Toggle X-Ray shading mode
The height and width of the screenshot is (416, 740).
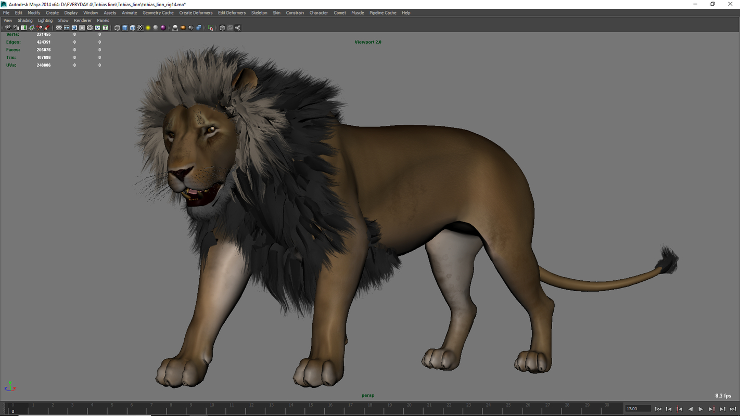pos(198,28)
